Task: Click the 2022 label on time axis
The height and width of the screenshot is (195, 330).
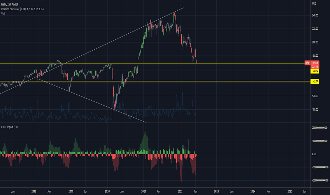Action: tap(180, 191)
